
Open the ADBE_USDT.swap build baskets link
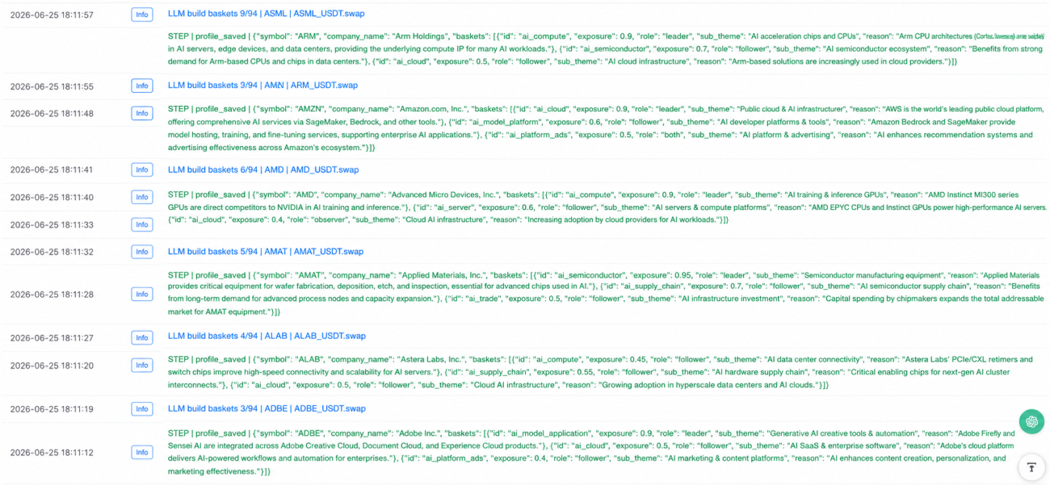[x=267, y=409]
